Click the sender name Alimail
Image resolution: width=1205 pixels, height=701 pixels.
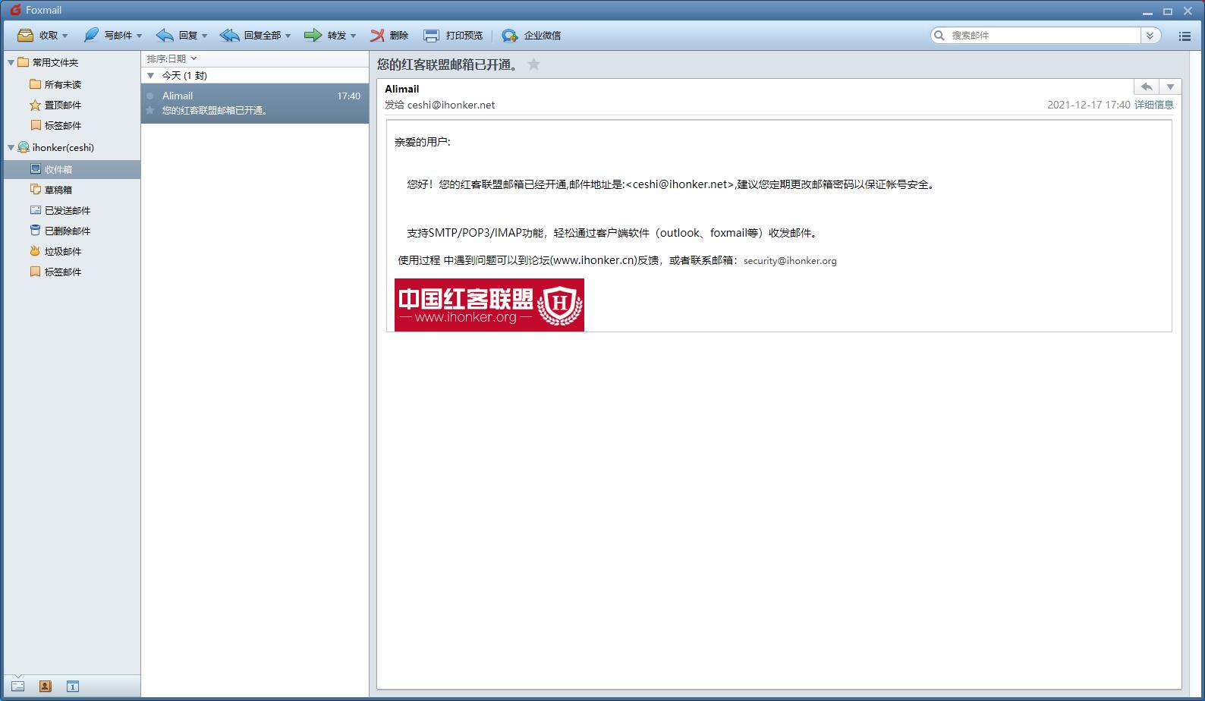click(x=401, y=89)
